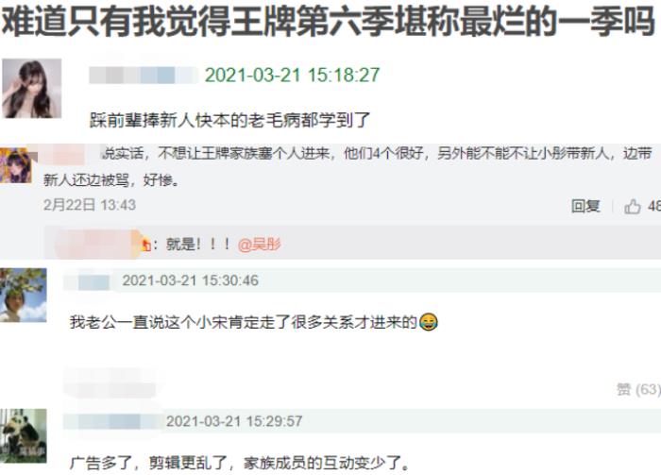Open the @吴彤 mention link
The width and height of the screenshot is (661, 475).
tap(260, 244)
